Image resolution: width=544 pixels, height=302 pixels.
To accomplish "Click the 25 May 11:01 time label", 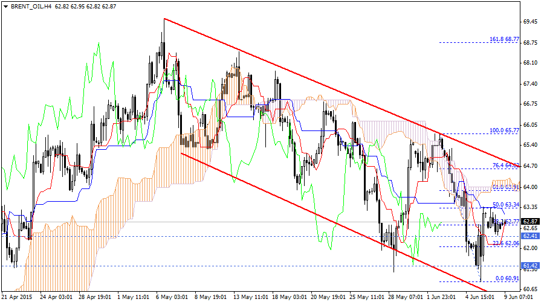I will click(x=367, y=297).
